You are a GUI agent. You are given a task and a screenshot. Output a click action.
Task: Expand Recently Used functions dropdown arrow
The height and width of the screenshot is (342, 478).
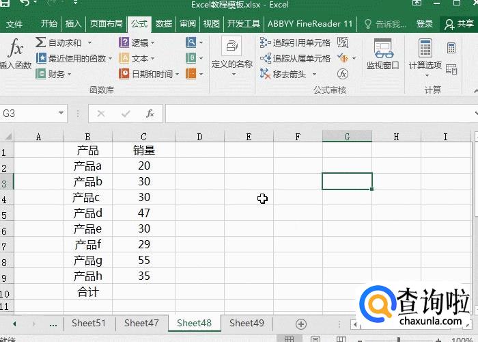[x=111, y=58]
